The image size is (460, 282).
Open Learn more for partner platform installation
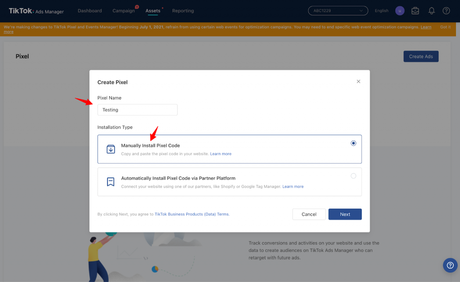tap(293, 186)
